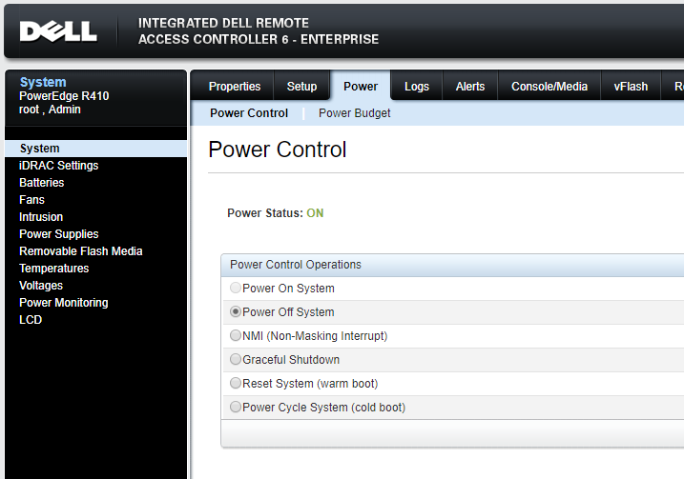Open Fans in the sidebar
Viewport: 684px width, 479px height.
click(x=31, y=200)
